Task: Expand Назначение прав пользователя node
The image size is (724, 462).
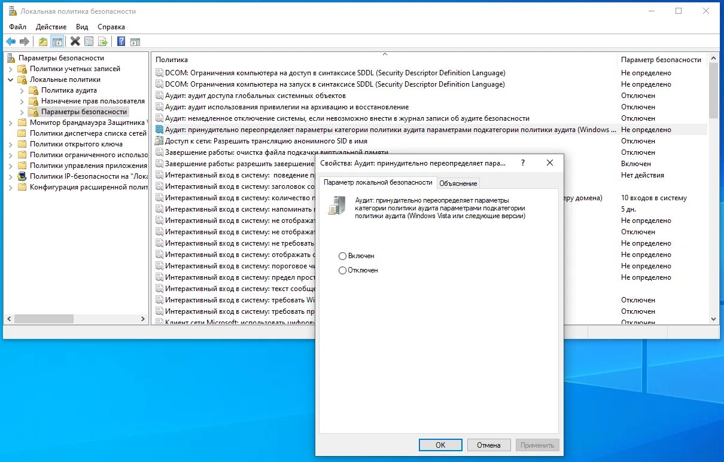Action: pos(22,101)
